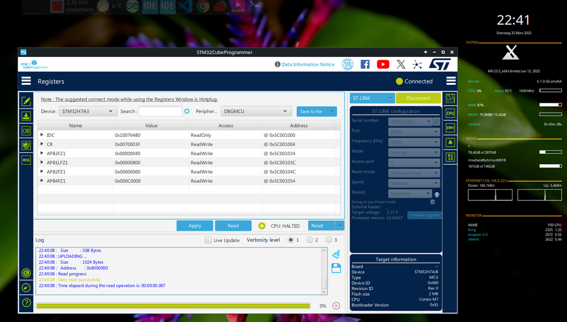Click the Disconnect button

pos(418,98)
